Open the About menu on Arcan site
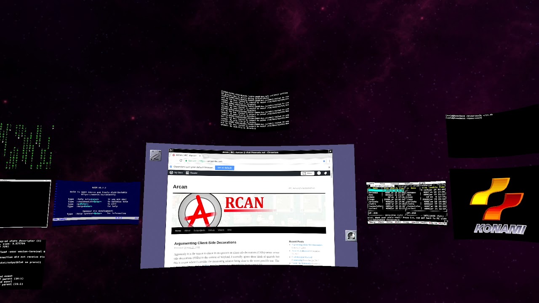Image resolution: width=539 pixels, height=303 pixels. point(187,231)
